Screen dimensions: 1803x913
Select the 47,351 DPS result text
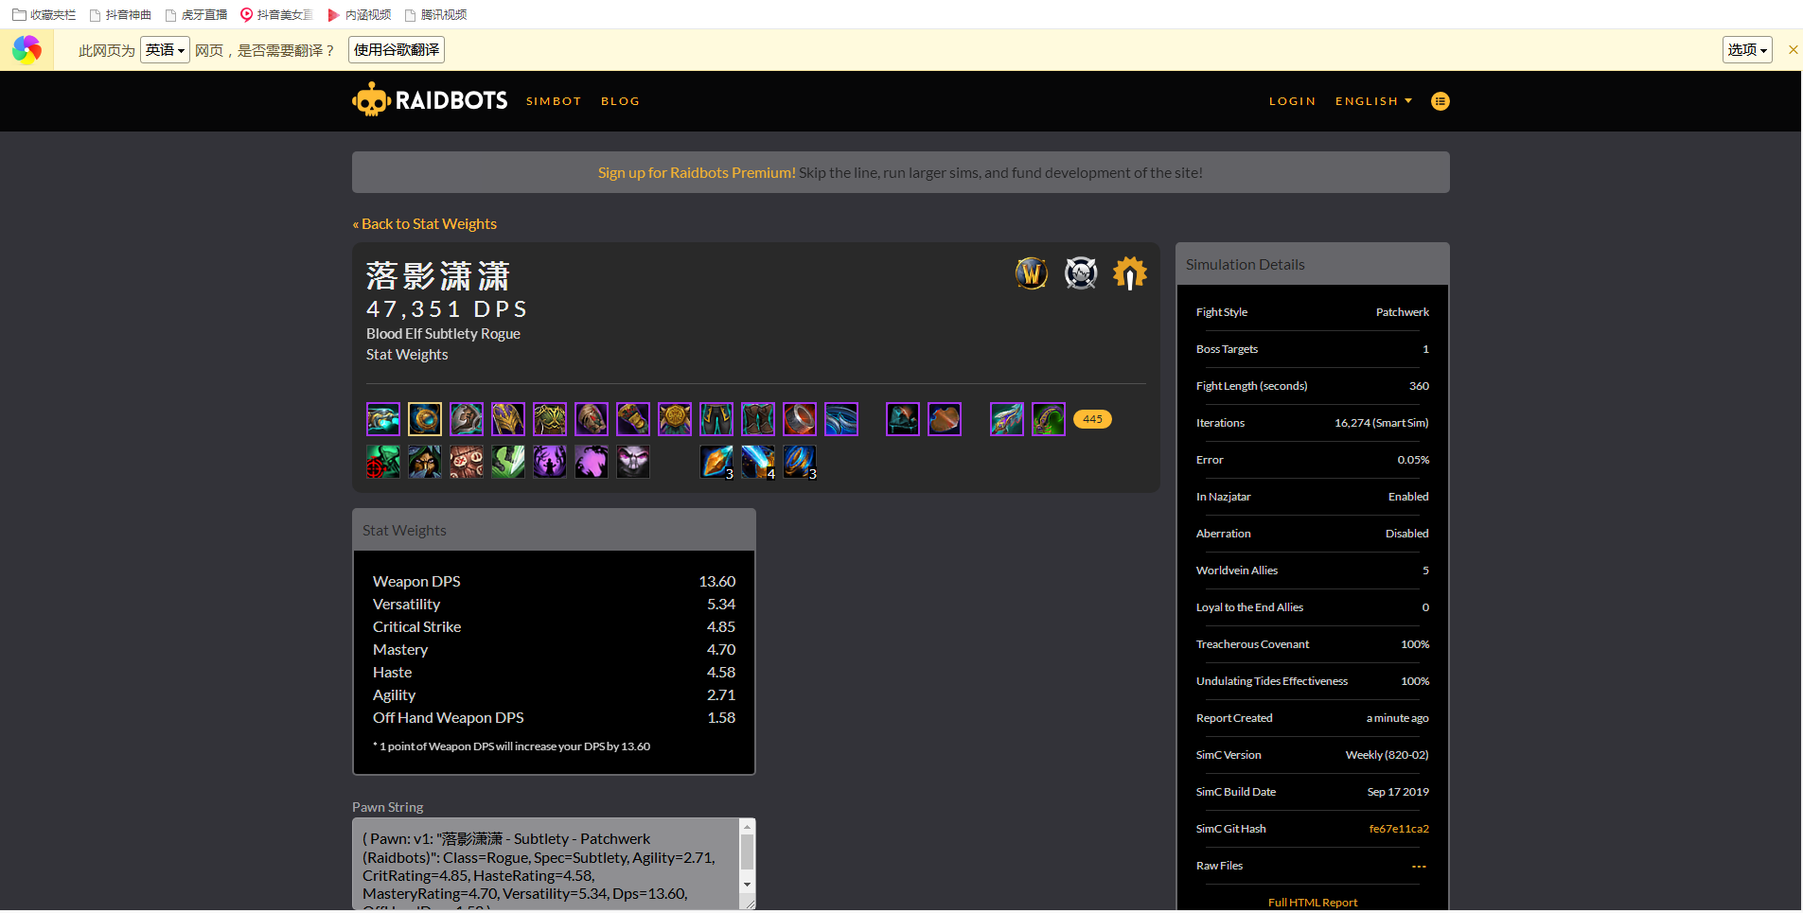pyautogui.click(x=447, y=309)
